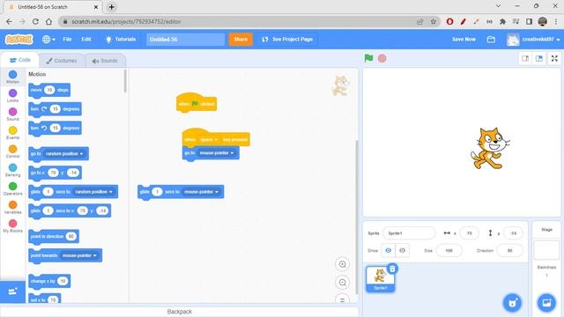Viewport: 564px width, 317px height.
Task: Select the Looks block category
Action: pyautogui.click(x=12, y=96)
